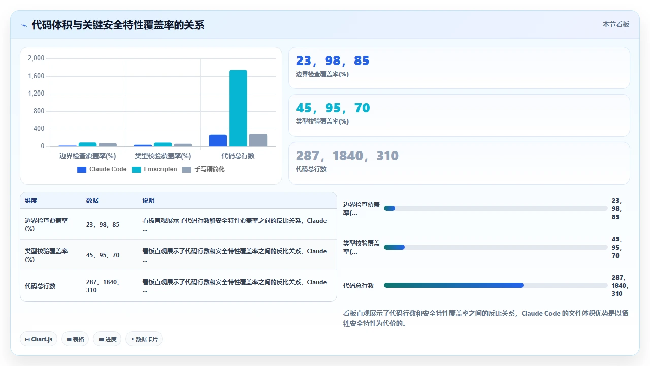This screenshot has width=650, height=366.
Task: Toggle the 手写精简化 legend swatch
Action: click(187, 170)
